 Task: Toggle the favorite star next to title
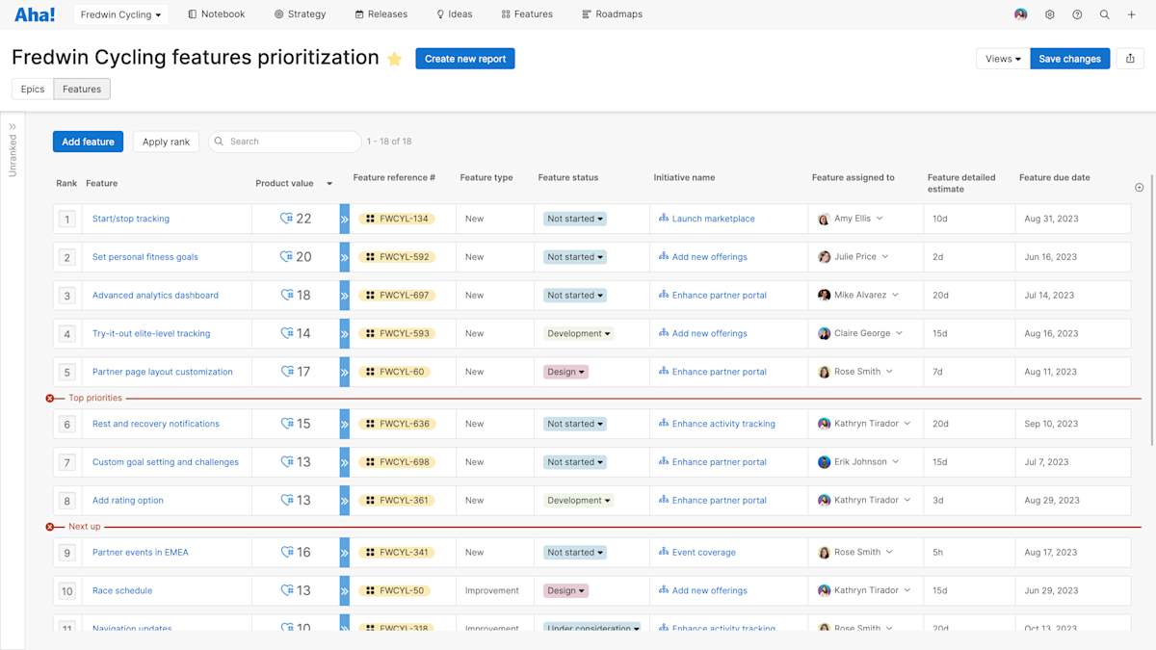tap(395, 59)
